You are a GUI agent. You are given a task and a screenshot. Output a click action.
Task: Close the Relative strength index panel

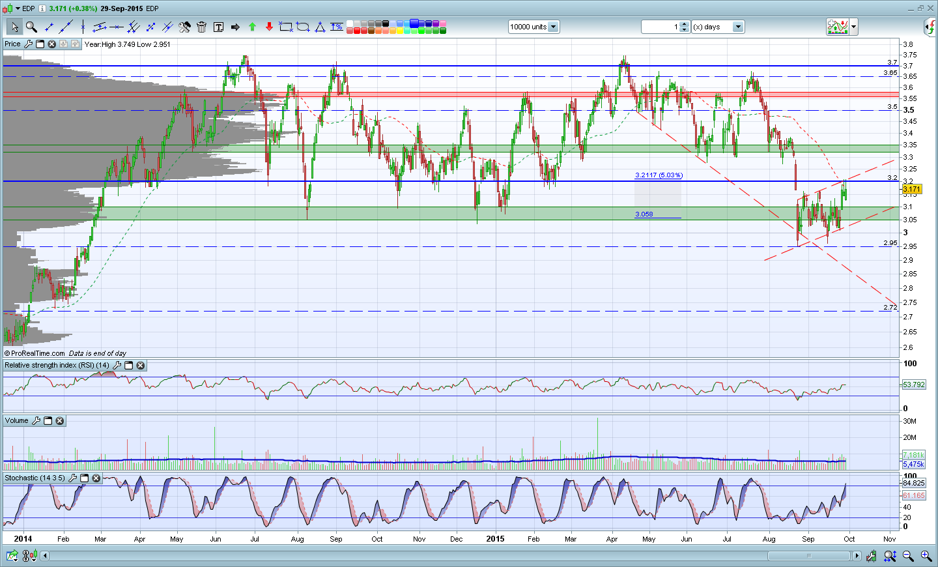[141, 366]
